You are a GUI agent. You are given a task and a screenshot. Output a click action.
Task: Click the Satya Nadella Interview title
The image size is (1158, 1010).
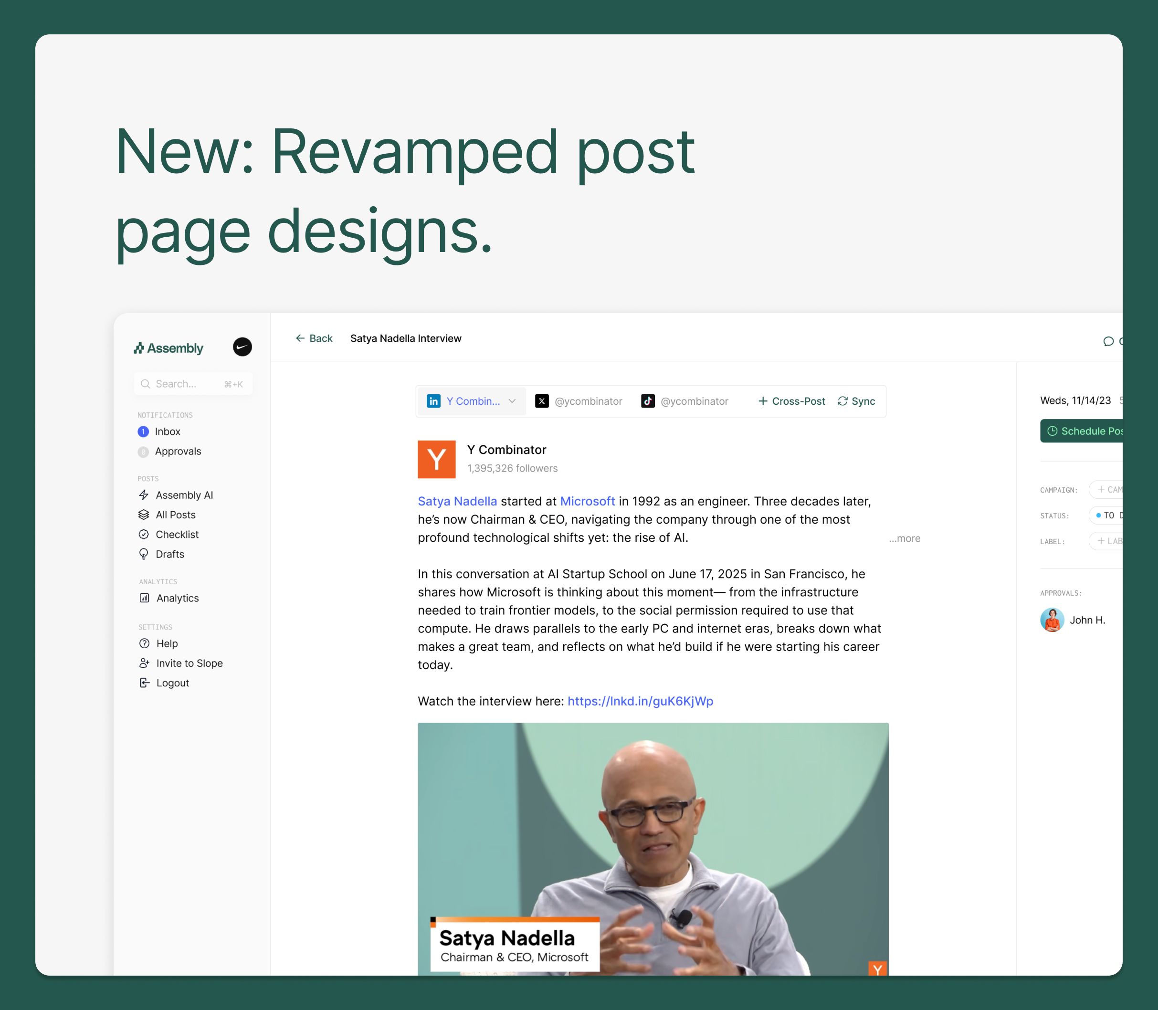pos(406,338)
